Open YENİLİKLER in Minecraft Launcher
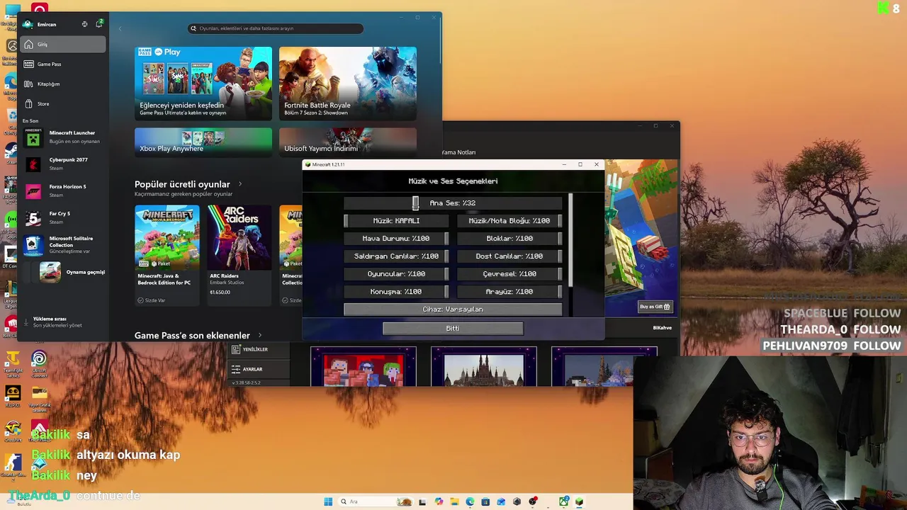 (259, 349)
